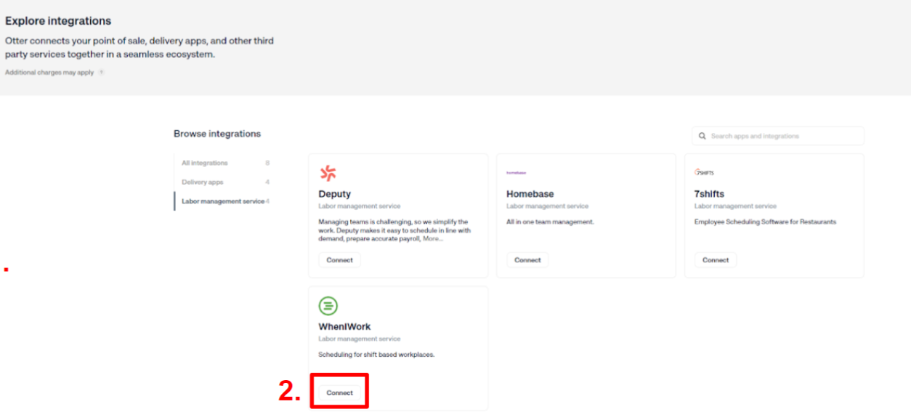
Task: Click the 7shifts card title
Action: 709,194
